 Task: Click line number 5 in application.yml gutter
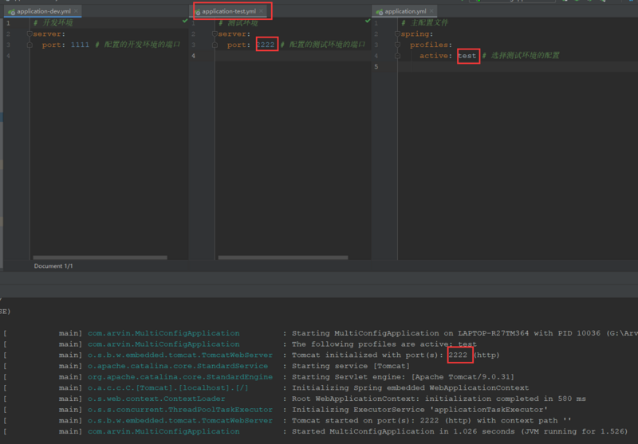click(x=376, y=67)
